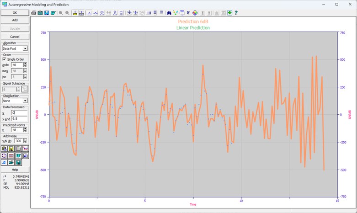This screenshot has width=357, height=213.
Task: Click the first yellow-highlighted plus/minus toolbar icon
Action: (x=75, y=13)
